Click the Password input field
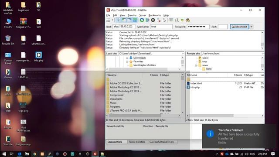279x157 pixels. point(198,27)
